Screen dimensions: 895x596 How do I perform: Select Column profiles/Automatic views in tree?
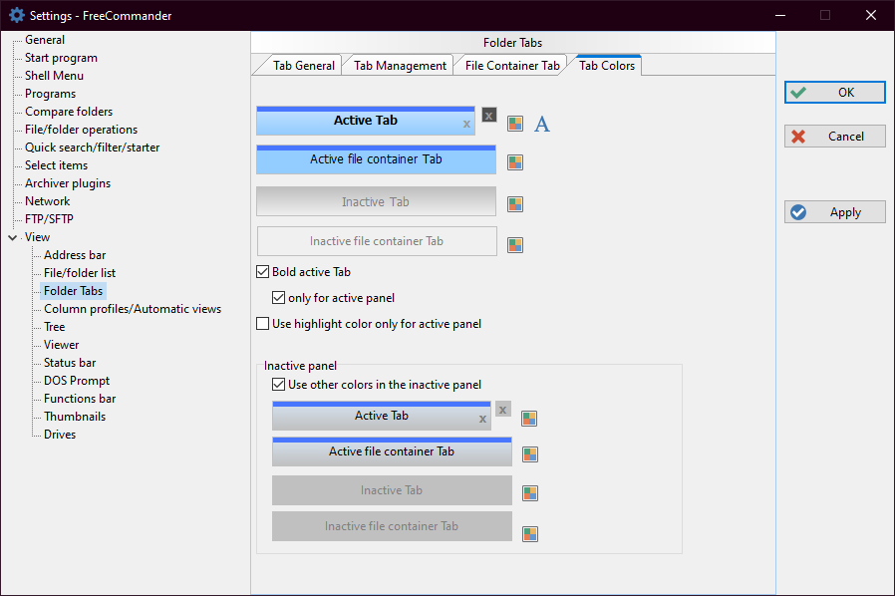click(133, 309)
